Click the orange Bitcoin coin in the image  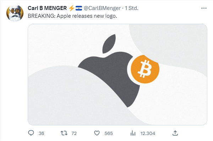pos(145,69)
